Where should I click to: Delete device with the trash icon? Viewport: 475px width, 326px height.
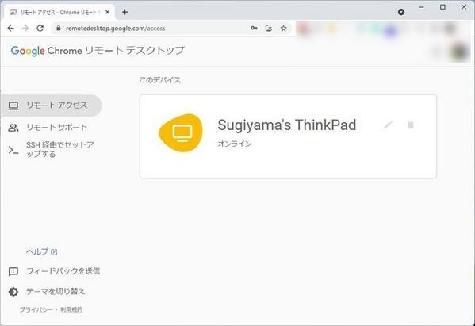(411, 125)
